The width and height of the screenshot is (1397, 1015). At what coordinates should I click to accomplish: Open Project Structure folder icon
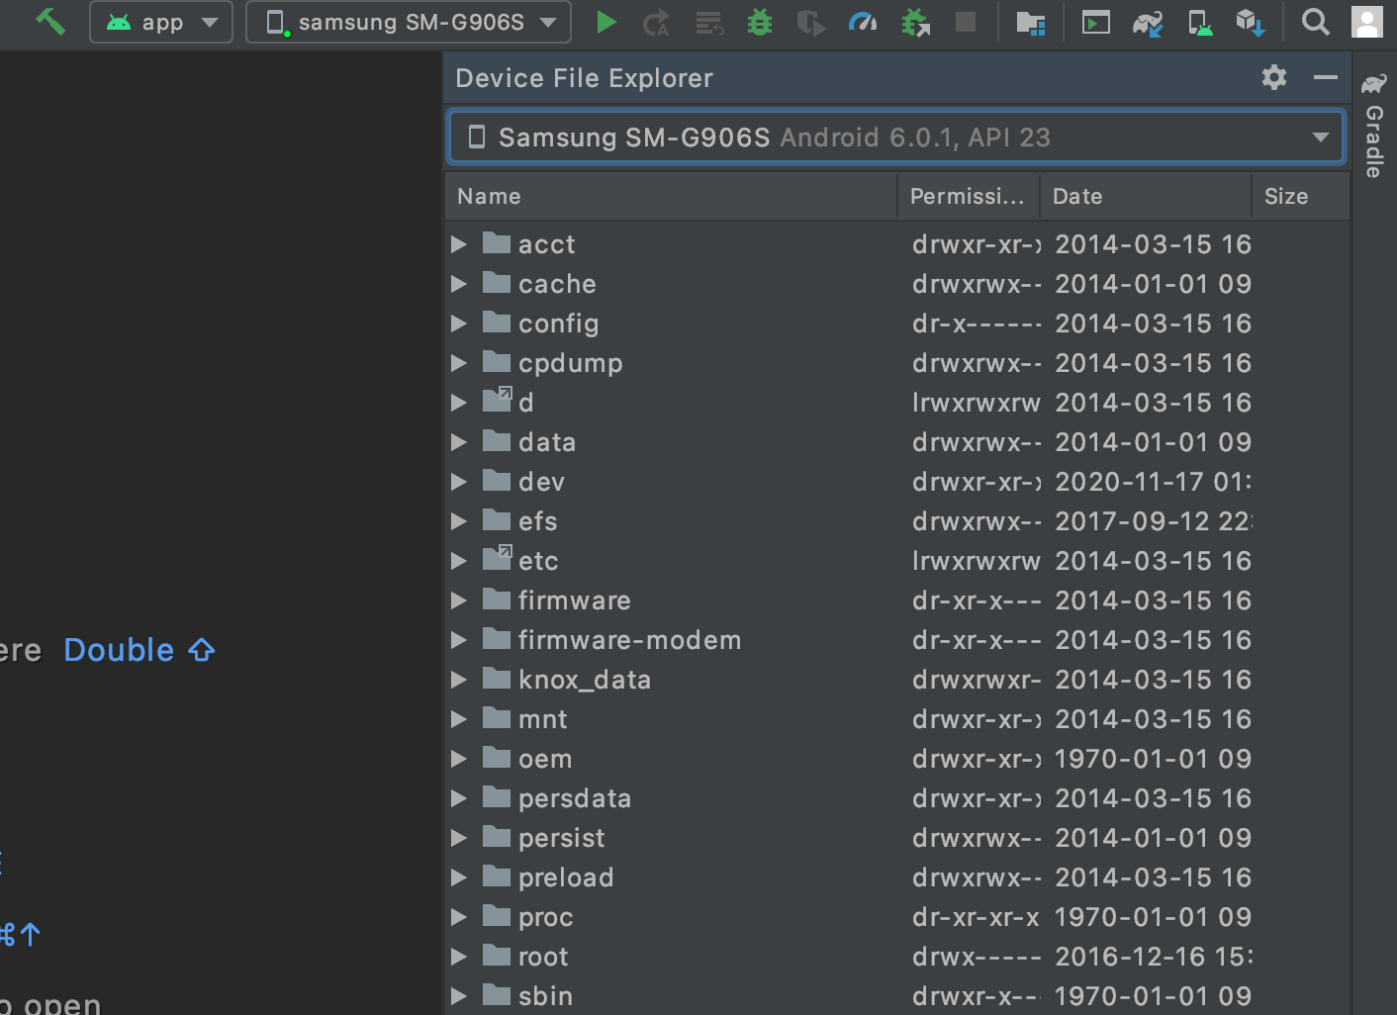pos(1031,22)
